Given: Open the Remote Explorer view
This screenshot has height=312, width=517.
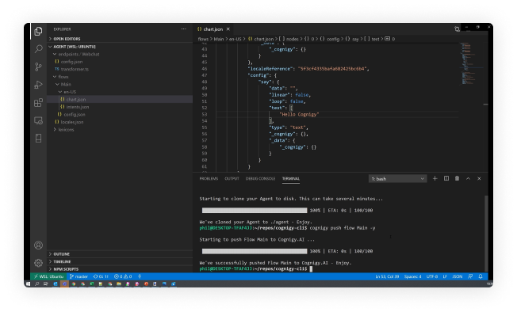Looking at the screenshot, I should click(x=38, y=120).
